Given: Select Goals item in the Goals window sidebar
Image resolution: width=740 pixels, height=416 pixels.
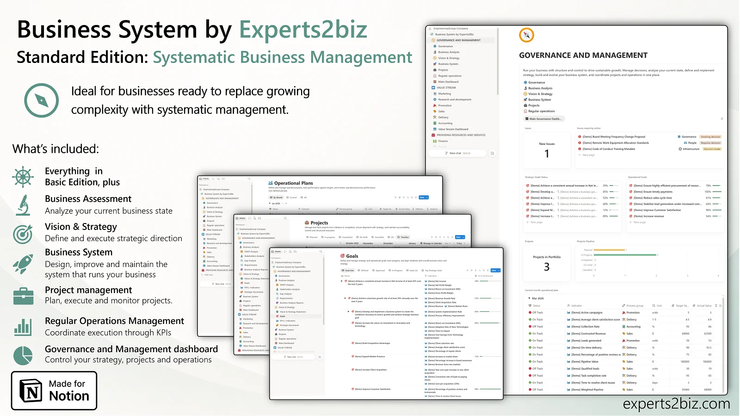Looking at the screenshot, I should pyautogui.click(x=297, y=317).
